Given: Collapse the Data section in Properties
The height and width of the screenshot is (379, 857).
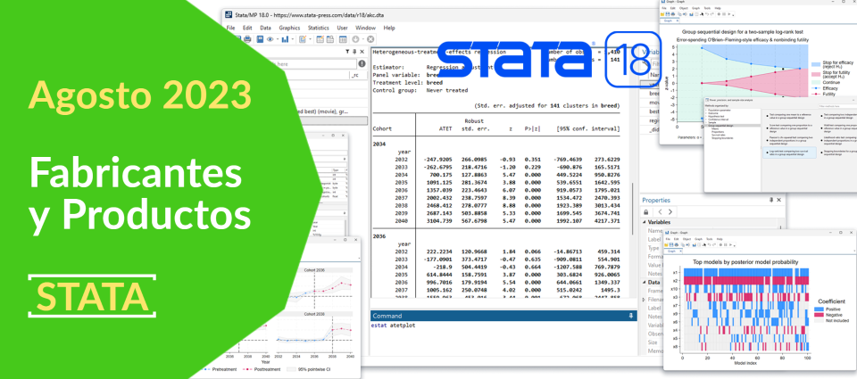Looking at the screenshot, I should 645,283.
